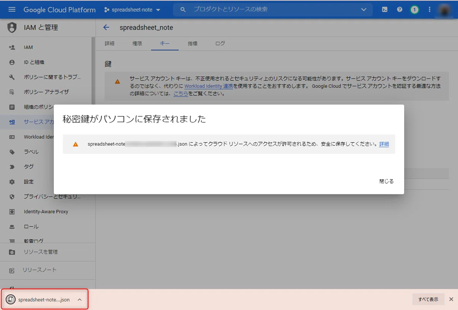This screenshot has width=458, height=310.
Task: Click the Identity-Aware Proxy icon
Action: (x=12, y=212)
